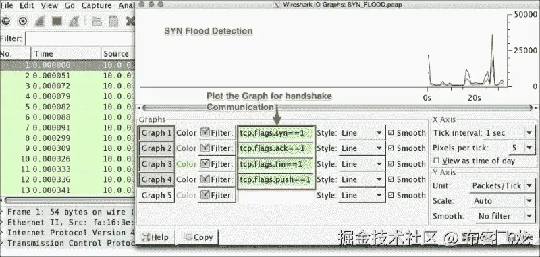
Task: Toggle the Graph 1 button
Action: pyautogui.click(x=157, y=133)
